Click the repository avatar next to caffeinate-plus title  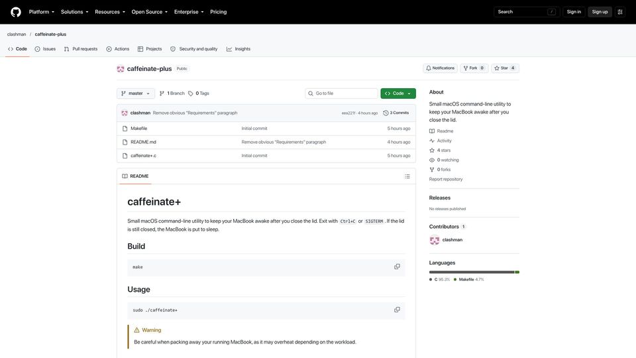[121, 69]
